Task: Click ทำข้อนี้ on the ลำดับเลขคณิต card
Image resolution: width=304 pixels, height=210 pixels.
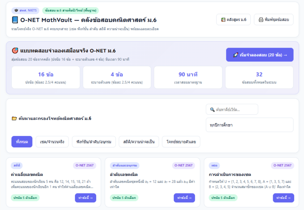Action: (184, 198)
